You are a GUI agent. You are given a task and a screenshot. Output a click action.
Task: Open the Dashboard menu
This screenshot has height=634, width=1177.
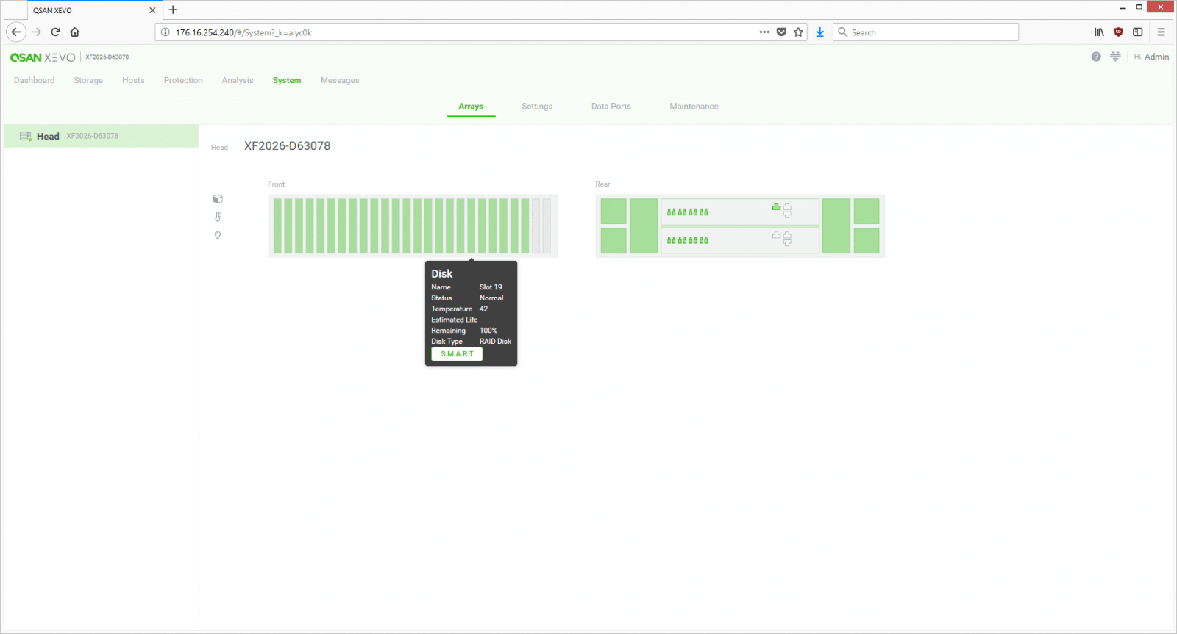point(34,80)
